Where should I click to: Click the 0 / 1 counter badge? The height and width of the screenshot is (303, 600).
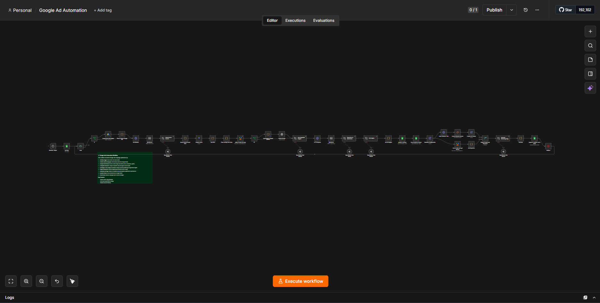click(x=473, y=10)
